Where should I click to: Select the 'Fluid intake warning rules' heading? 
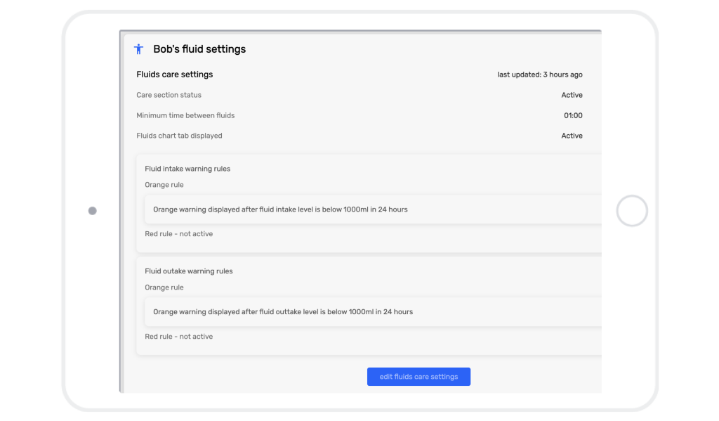187,169
